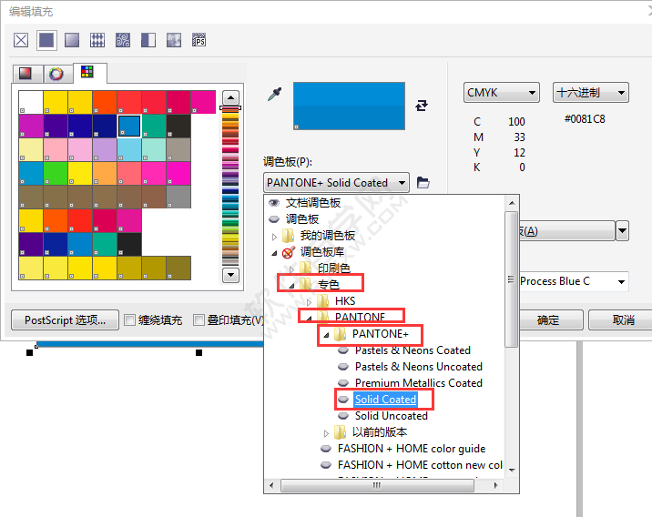The image size is (652, 517).
Task: Select Pastels & Neons Uncoated palette
Action: (x=418, y=367)
